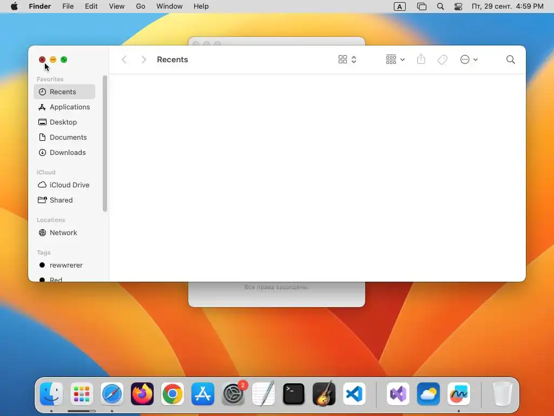Click the Stage Manager menu bar icon
Screen dimensions: 554x416
click(421, 6)
